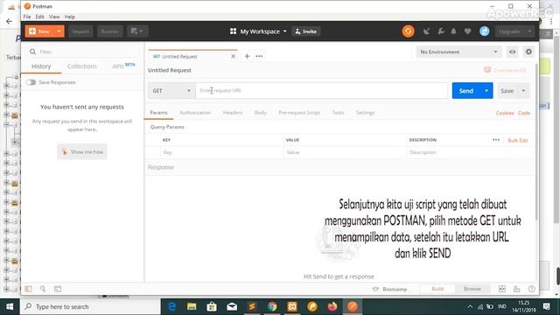This screenshot has width=560, height=315.
Task: Click the orange sync icon
Action: click(408, 31)
